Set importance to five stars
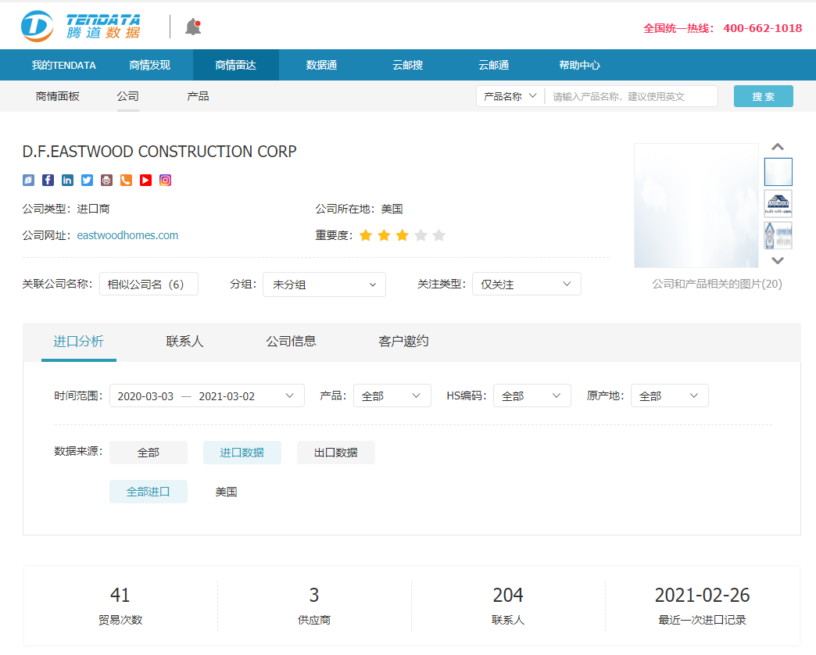Viewport: 816px width, 655px height. [438, 234]
